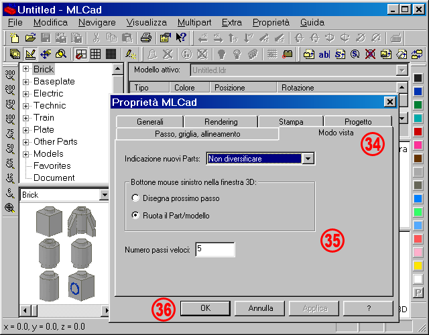Screen dimensions: 429x335
Task: Expand the Electric tree node
Action: tap(25, 94)
